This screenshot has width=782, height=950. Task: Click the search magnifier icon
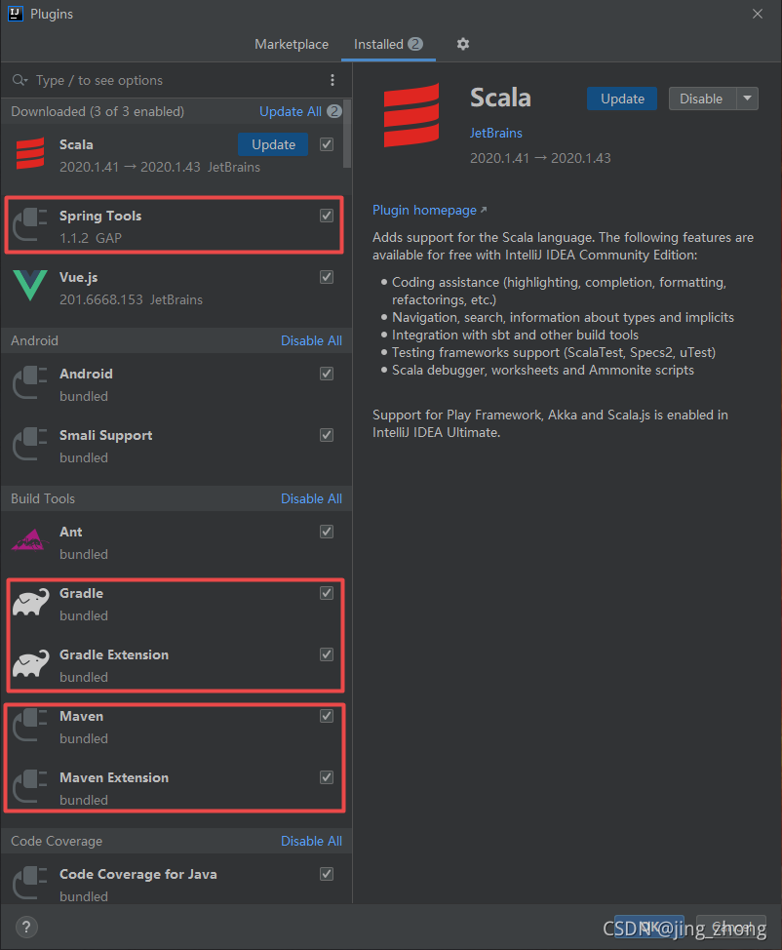pyautogui.click(x=20, y=80)
